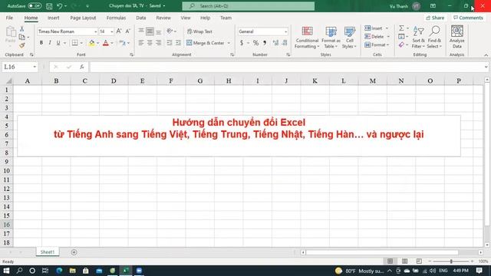Click Analyze Data button

point(457,38)
